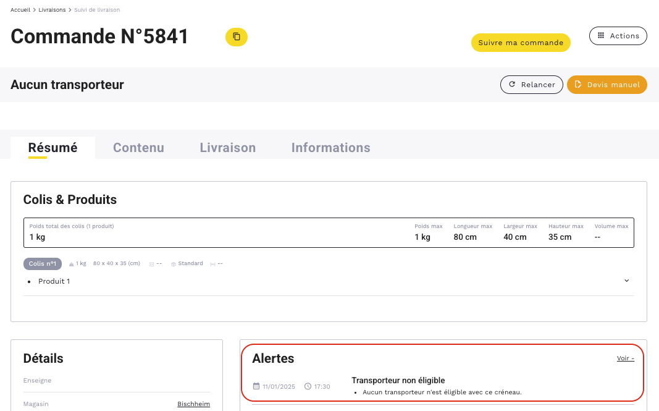This screenshot has height=411, width=659.
Task: Open the Livraison tab
Action: pyautogui.click(x=227, y=148)
